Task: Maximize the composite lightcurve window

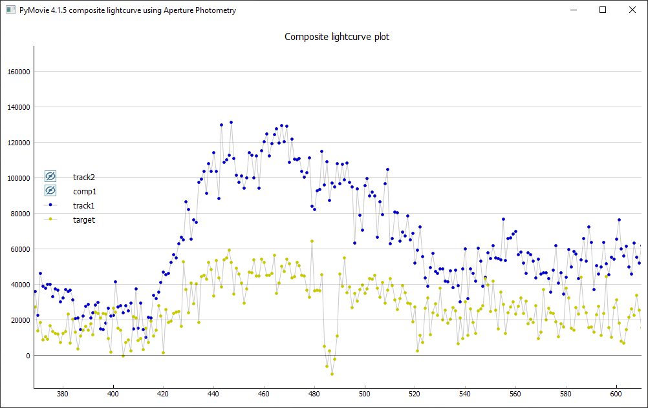Action: (603, 10)
